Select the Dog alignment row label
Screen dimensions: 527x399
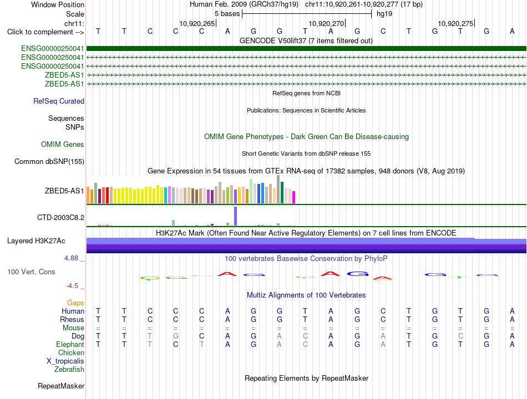[78, 336]
